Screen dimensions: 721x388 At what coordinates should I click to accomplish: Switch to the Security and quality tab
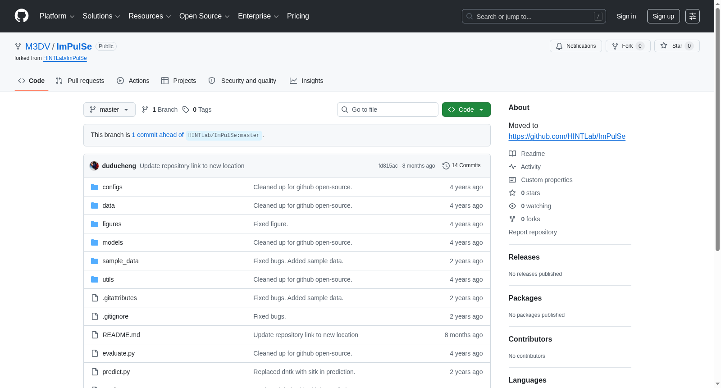pyautogui.click(x=242, y=81)
